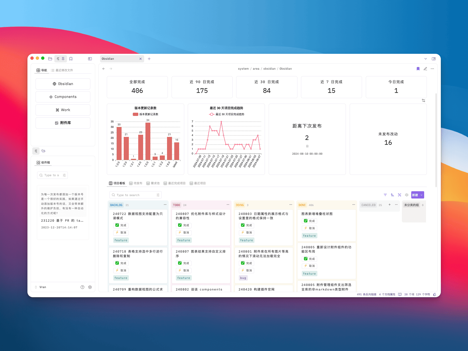Open the bookmarks icon in top toolbar

click(x=71, y=59)
